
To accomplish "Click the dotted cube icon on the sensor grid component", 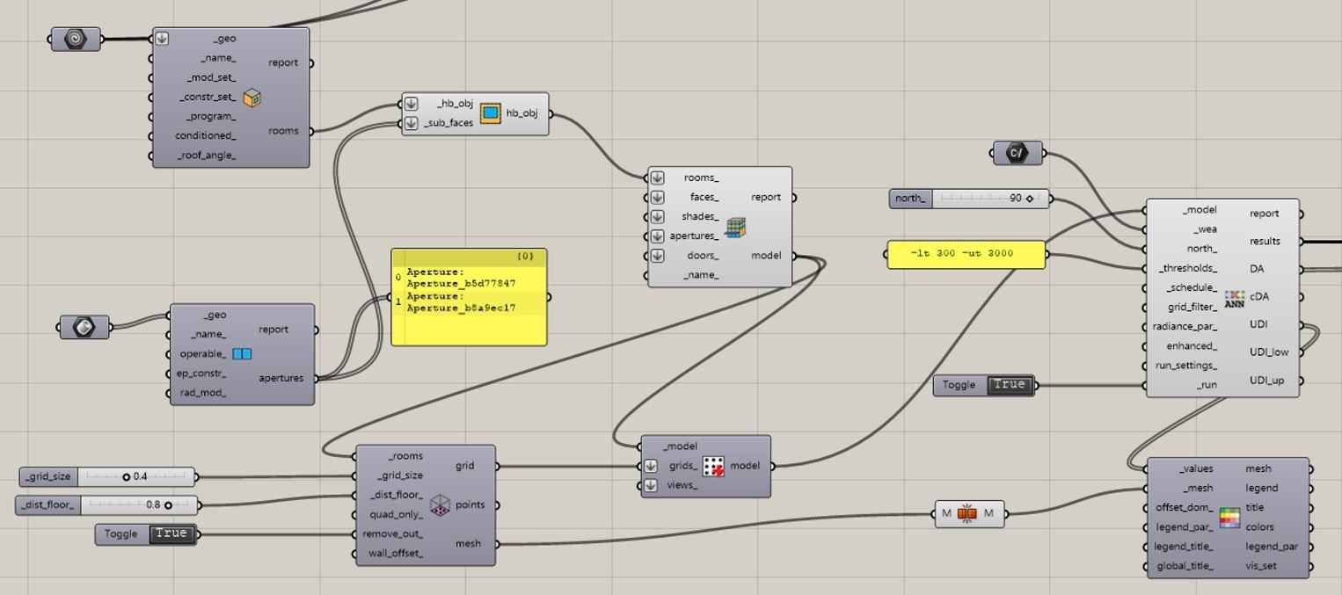I will coord(441,505).
